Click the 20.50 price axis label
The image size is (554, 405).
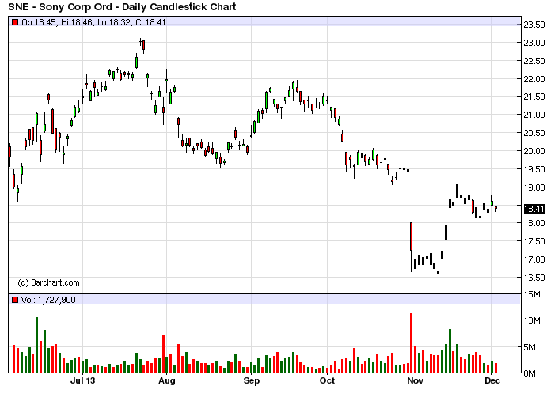(x=534, y=133)
